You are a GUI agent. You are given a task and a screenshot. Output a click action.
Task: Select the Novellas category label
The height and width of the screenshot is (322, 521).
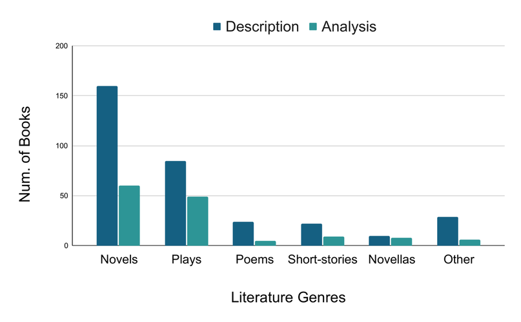[x=392, y=260]
